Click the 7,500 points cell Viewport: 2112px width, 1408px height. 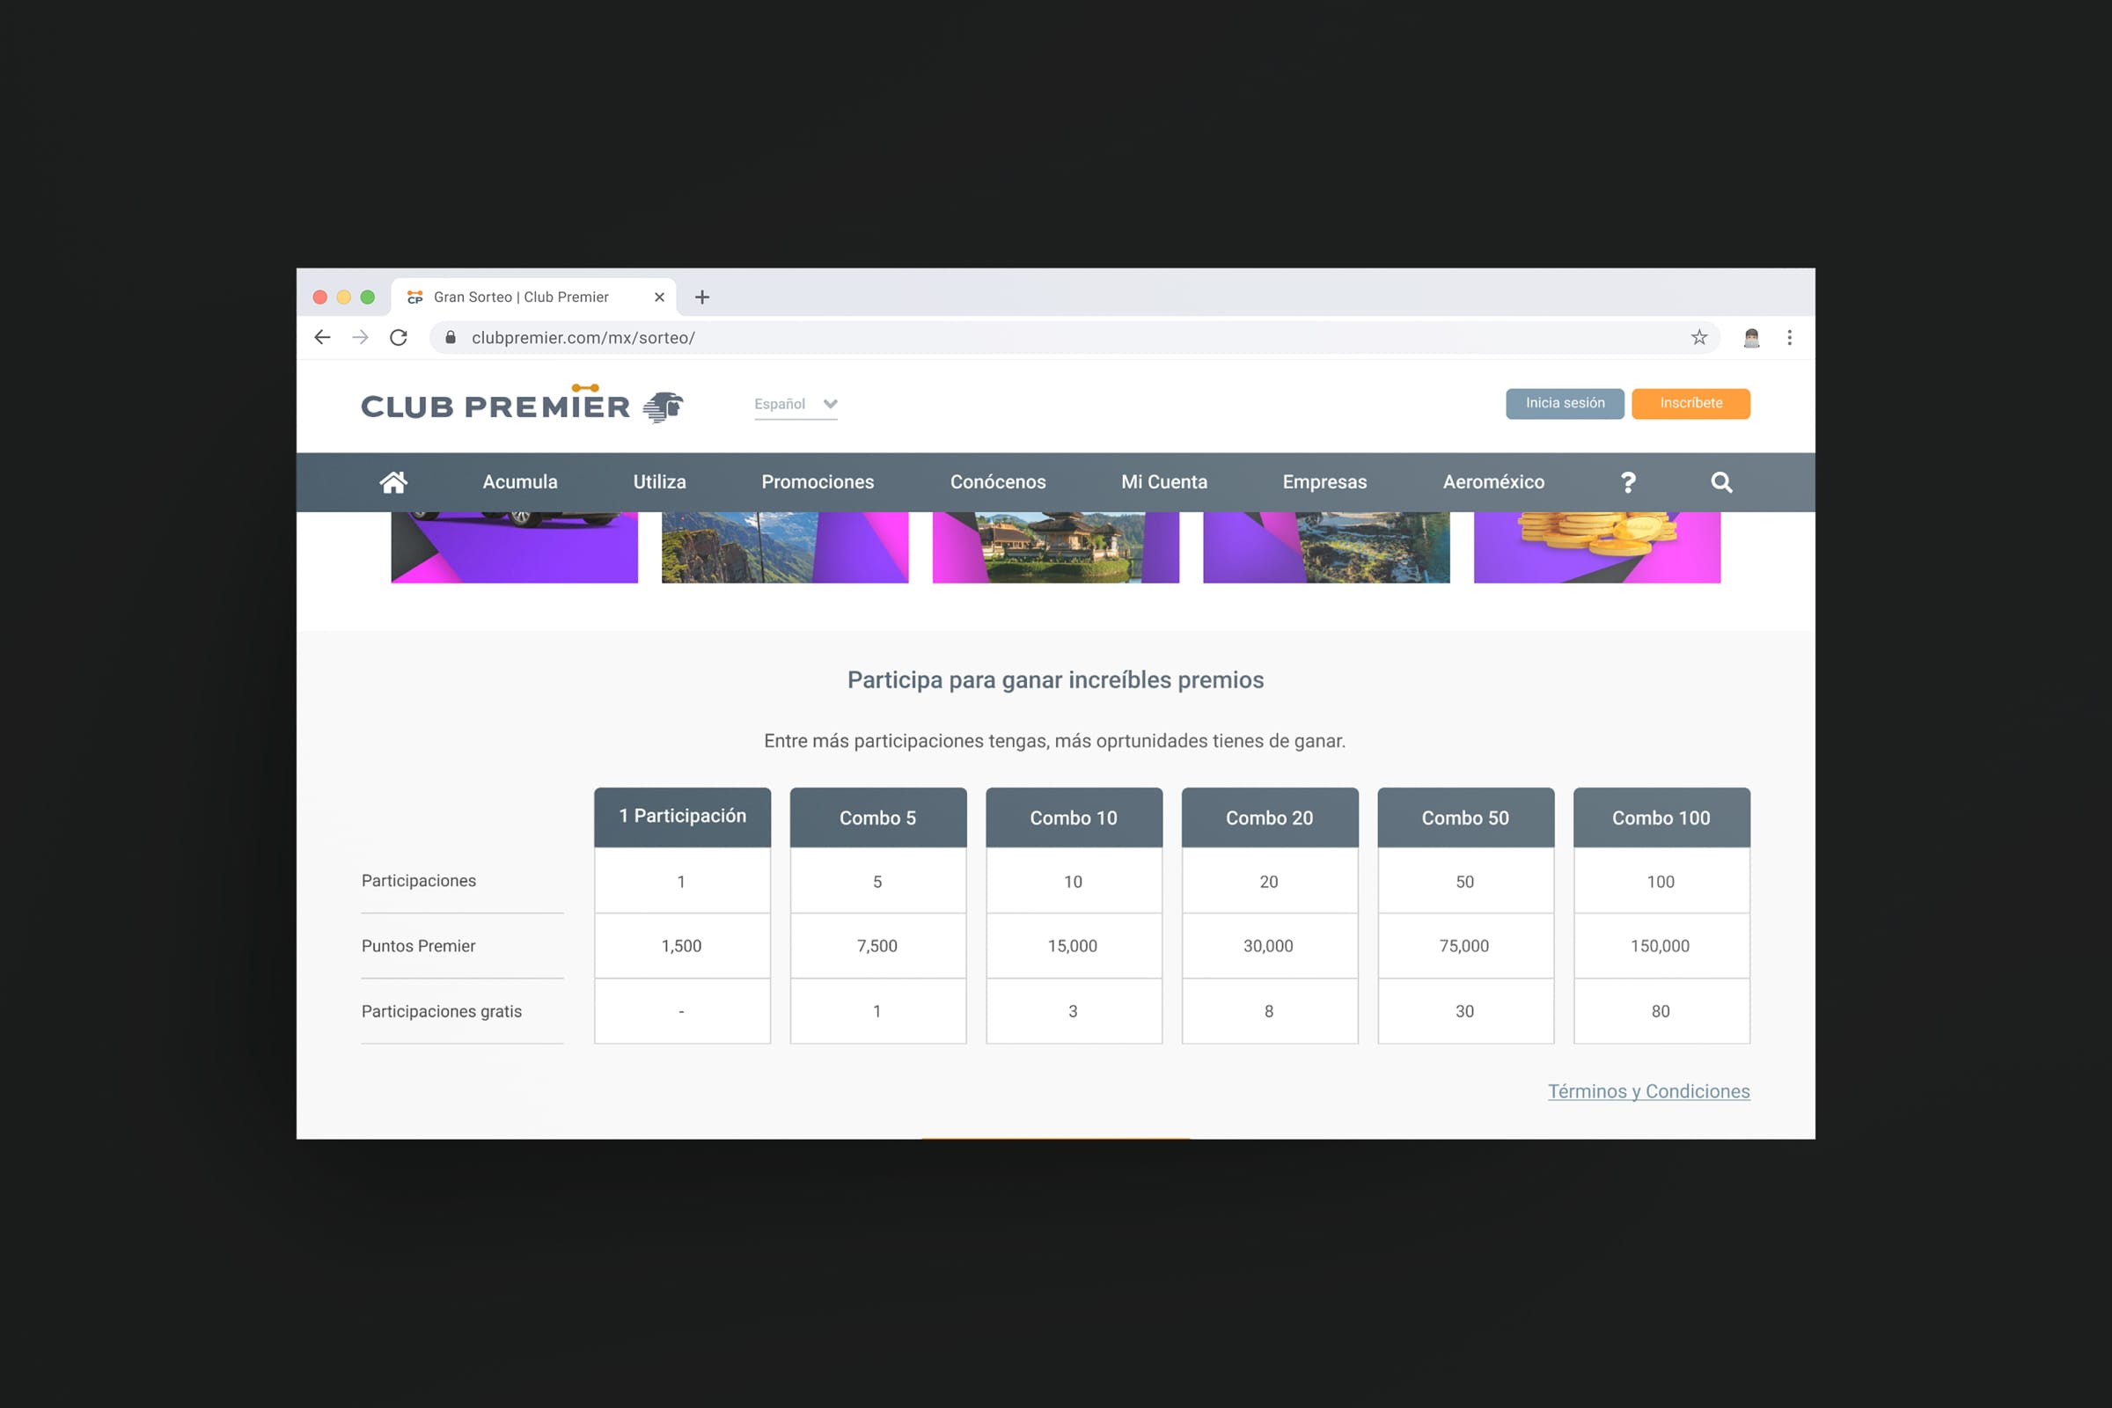pos(878,945)
